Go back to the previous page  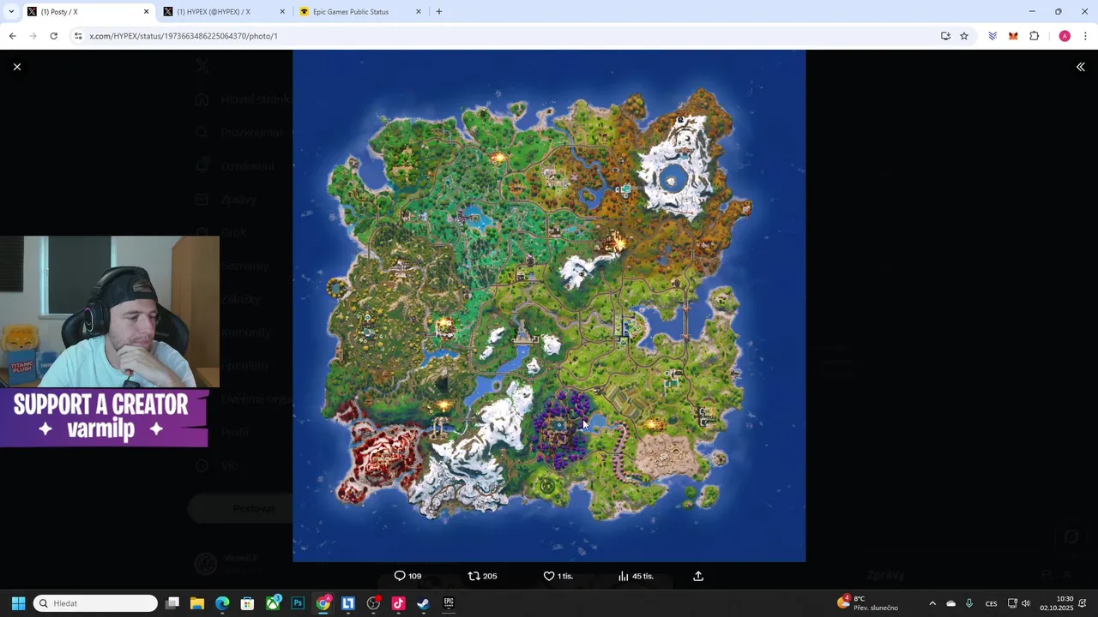pos(12,36)
